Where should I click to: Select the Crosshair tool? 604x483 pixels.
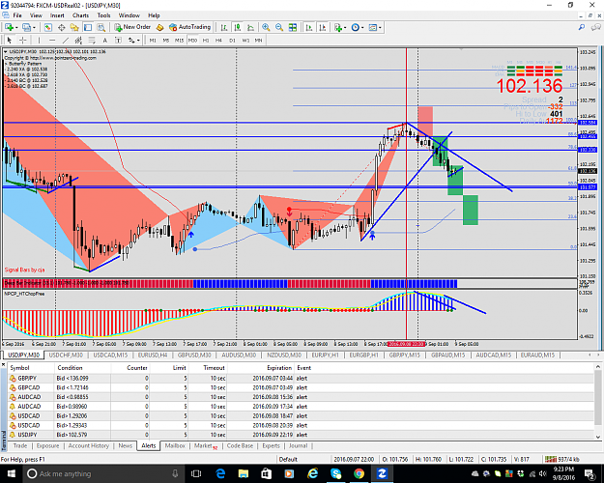[x=23, y=40]
